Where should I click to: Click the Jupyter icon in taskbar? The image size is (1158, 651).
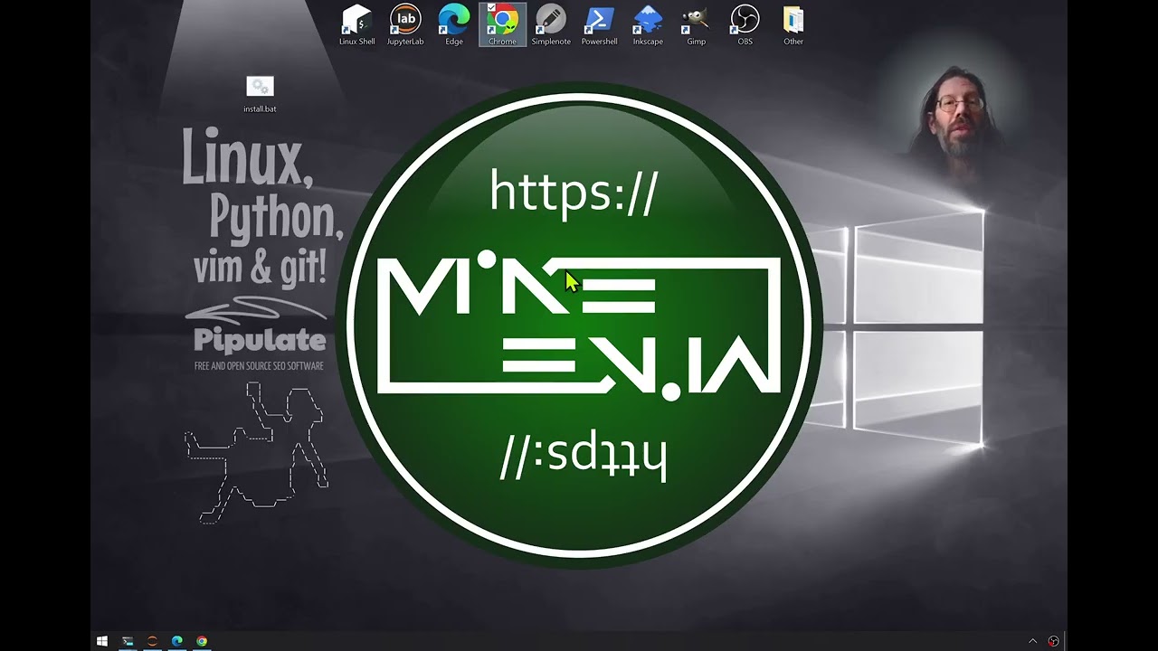(152, 641)
